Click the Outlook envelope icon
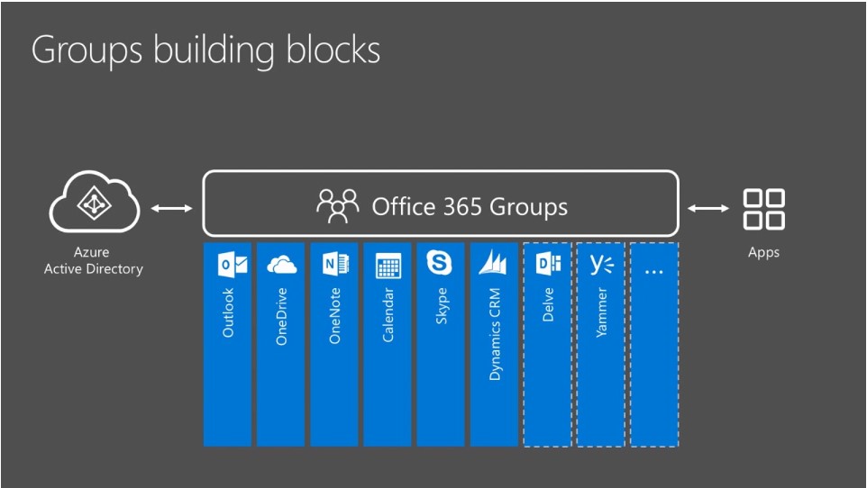This screenshot has width=867, height=488. click(x=233, y=264)
